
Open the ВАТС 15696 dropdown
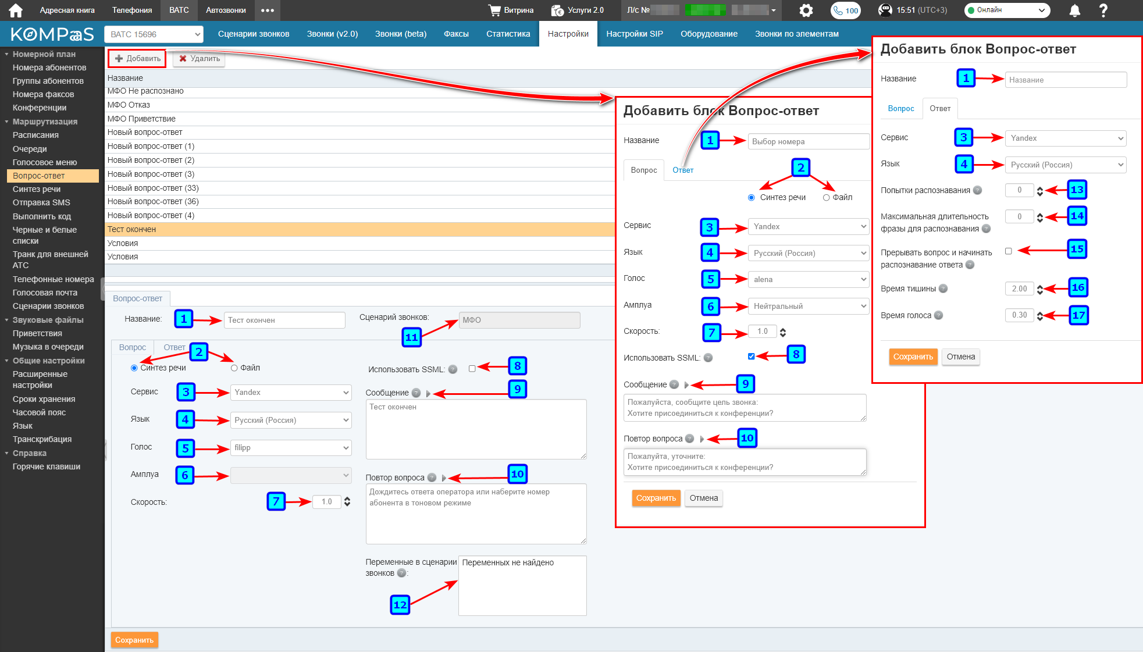(x=154, y=34)
